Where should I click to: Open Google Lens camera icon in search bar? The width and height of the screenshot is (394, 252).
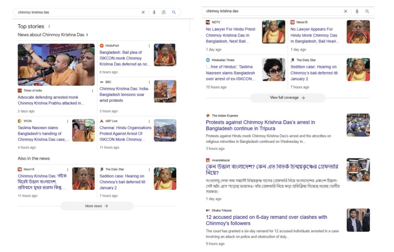click(x=164, y=12)
